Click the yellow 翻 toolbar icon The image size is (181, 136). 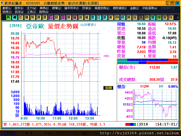(x=147, y=18)
